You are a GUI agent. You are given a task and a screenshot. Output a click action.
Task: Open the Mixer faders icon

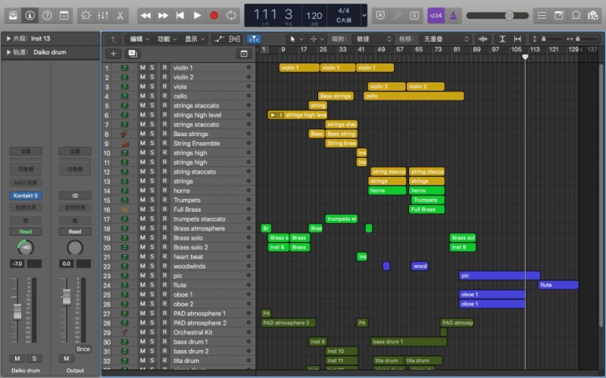point(103,15)
